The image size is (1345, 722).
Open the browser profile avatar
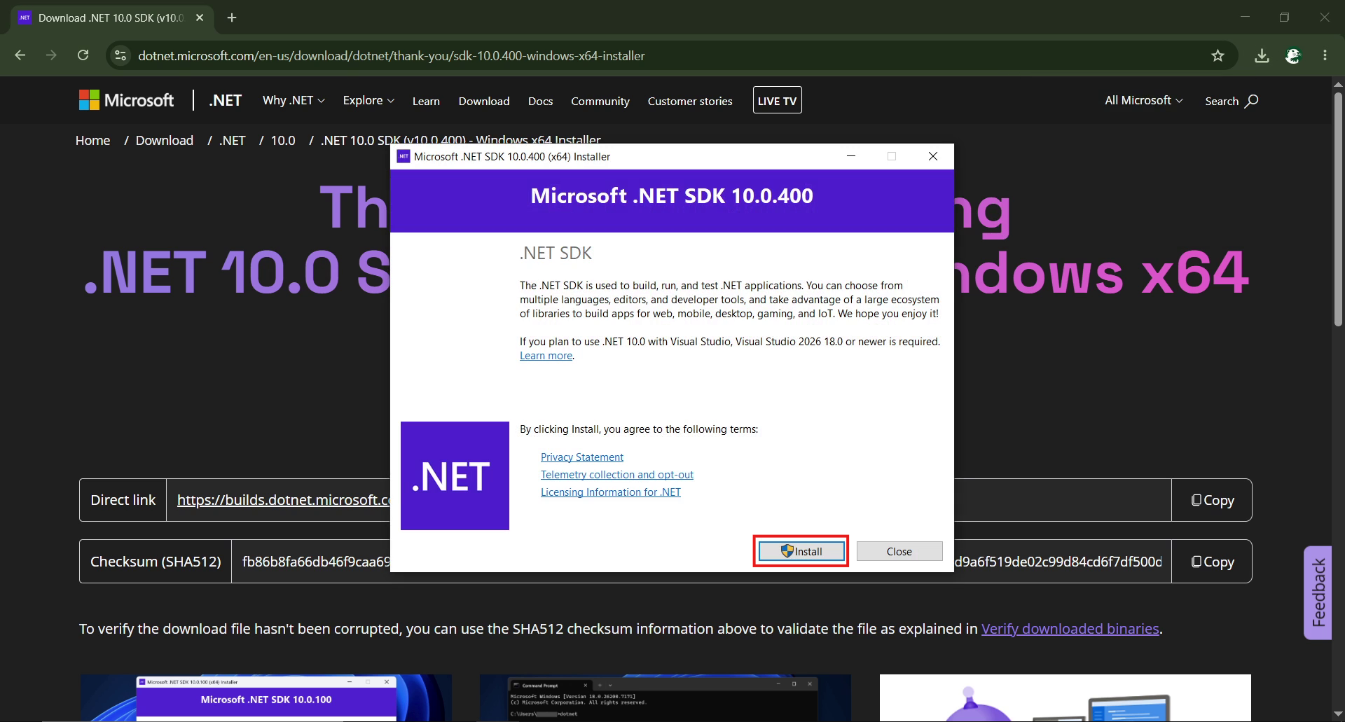1293,55
